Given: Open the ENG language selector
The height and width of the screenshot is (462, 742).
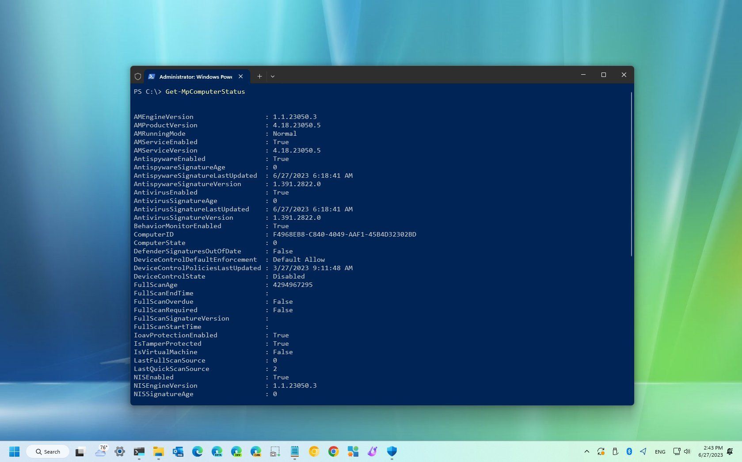Looking at the screenshot, I should (660, 451).
